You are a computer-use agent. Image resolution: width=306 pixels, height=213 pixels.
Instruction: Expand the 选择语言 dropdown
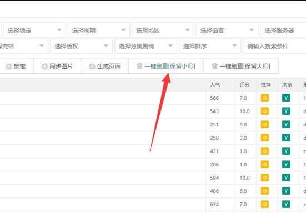click(227, 30)
